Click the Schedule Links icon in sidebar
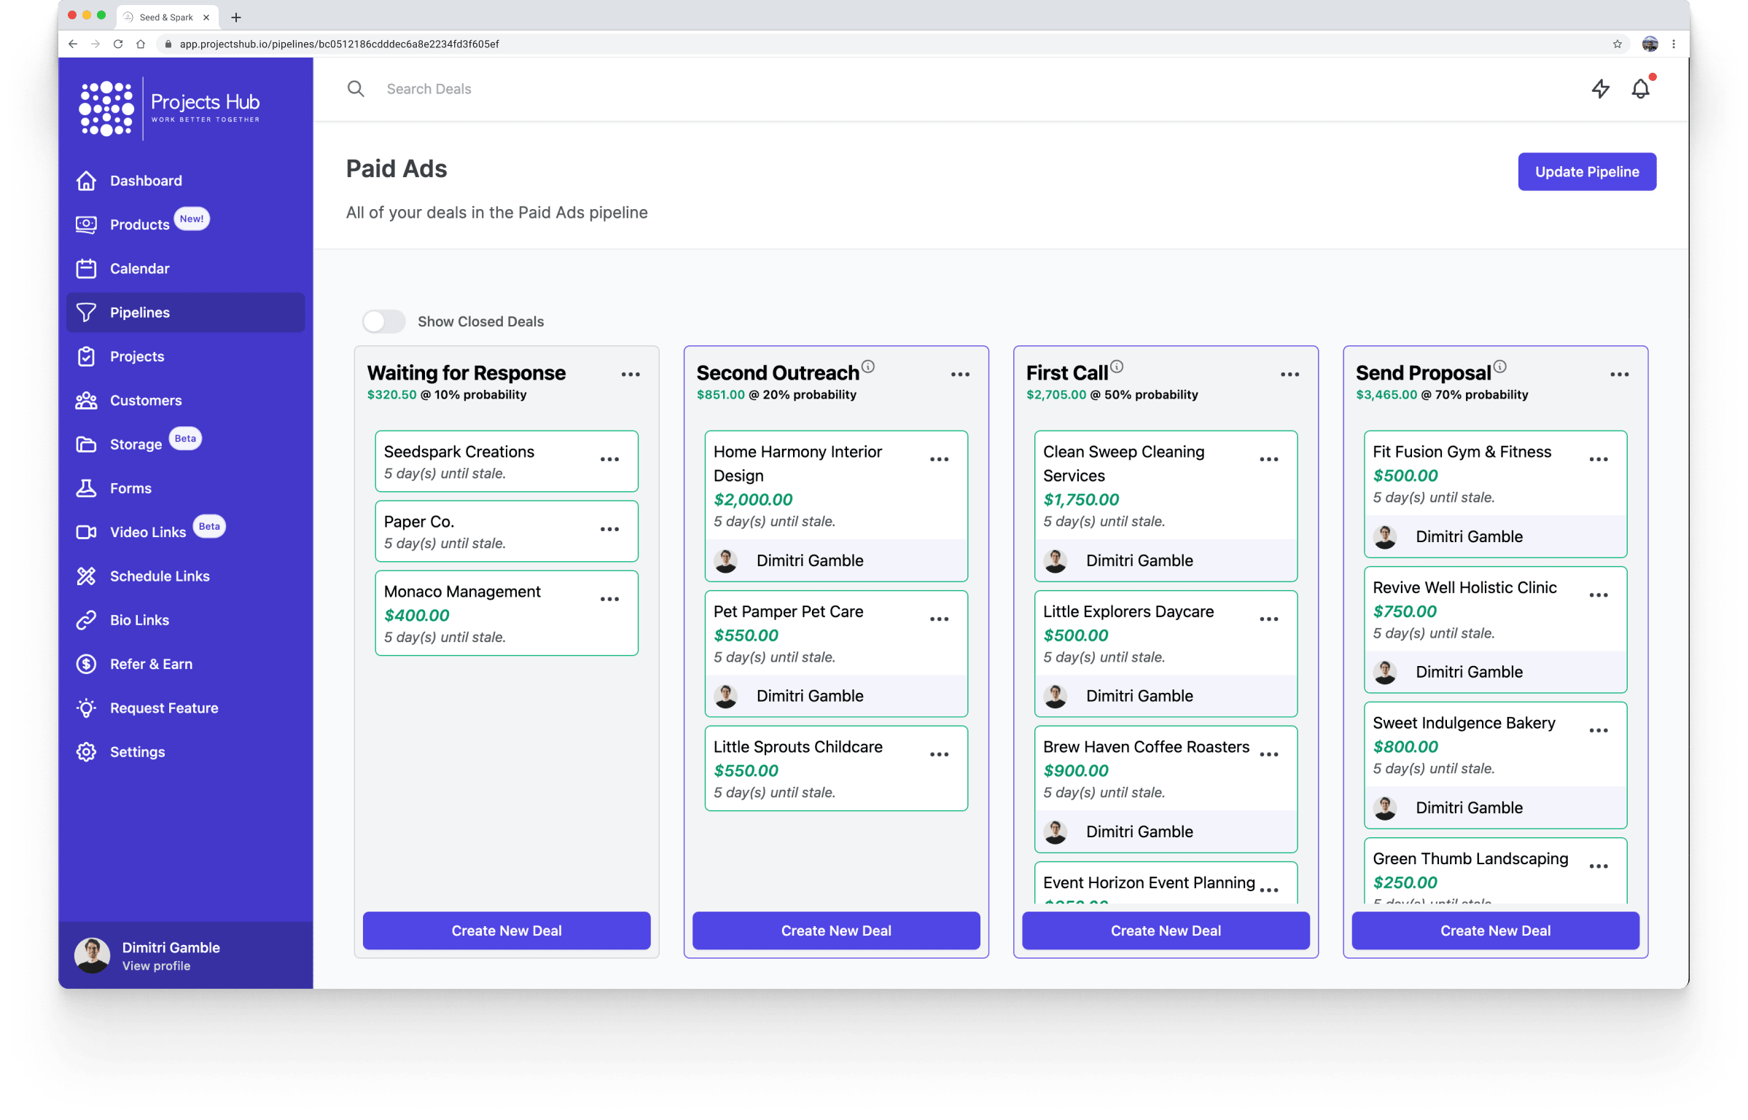The image size is (1748, 1120). [x=87, y=576]
